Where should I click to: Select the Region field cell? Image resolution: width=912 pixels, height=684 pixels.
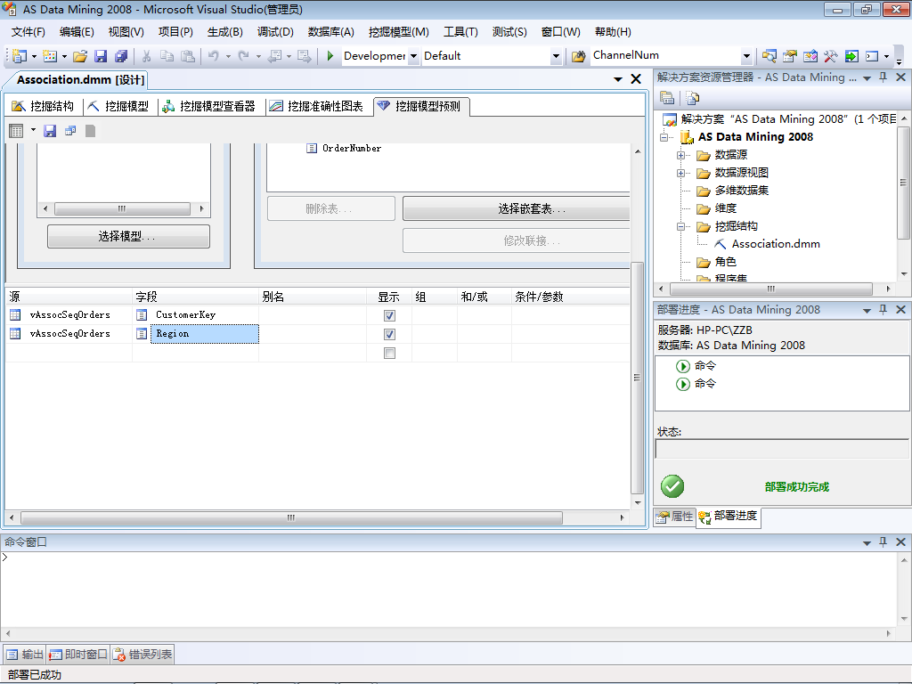(x=205, y=334)
